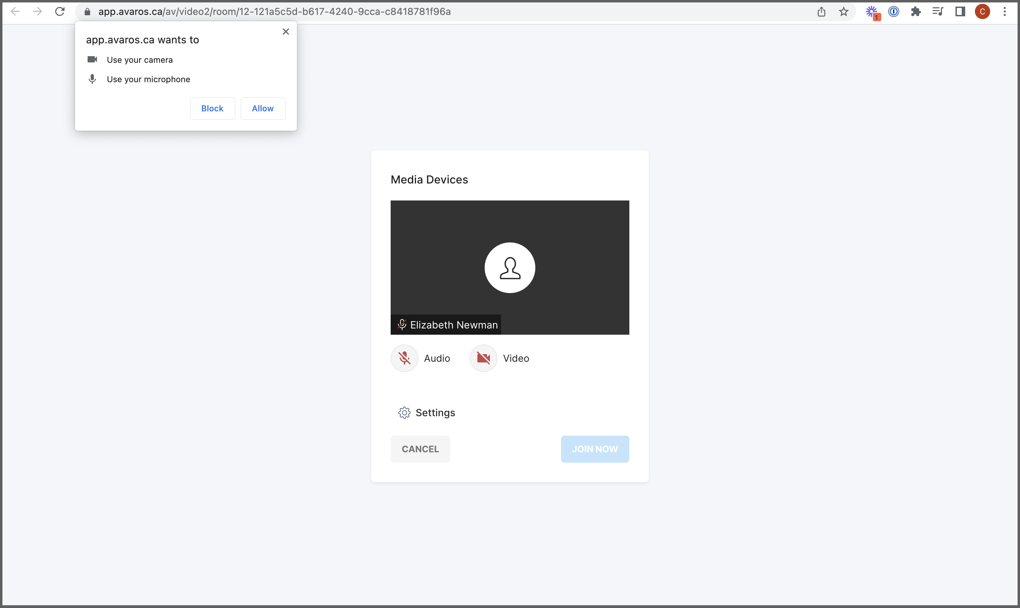Click the participant avatar in the video preview
1020x608 pixels.
(x=510, y=267)
